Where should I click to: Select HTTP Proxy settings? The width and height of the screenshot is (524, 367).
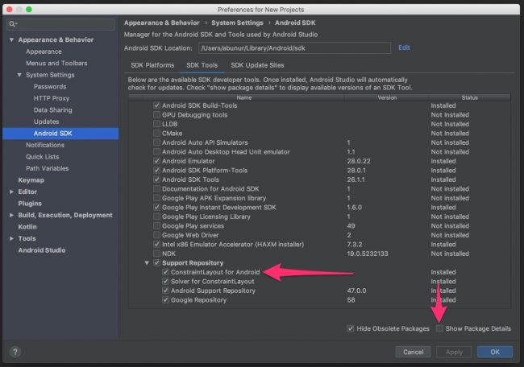click(52, 98)
